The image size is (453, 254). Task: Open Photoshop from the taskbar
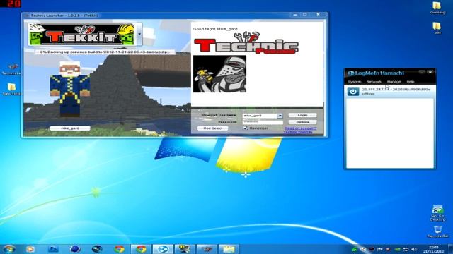click(53, 249)
